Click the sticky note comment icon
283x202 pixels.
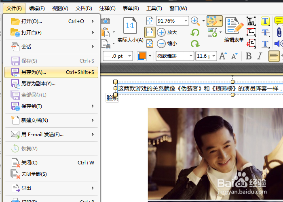279,21
